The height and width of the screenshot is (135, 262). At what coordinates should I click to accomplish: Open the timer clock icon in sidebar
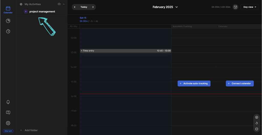click(x=8, y=31)
